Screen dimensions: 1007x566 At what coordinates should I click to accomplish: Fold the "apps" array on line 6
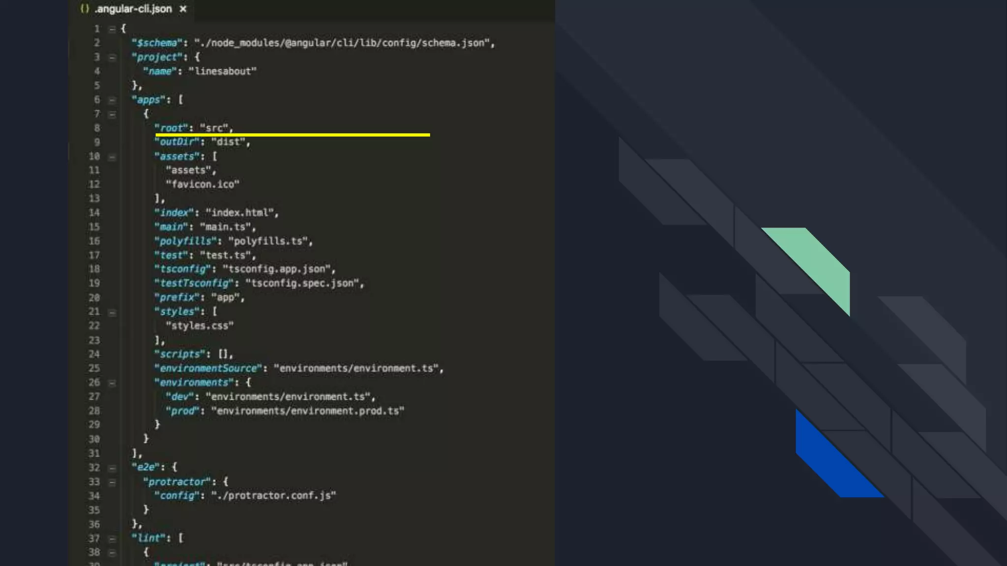[112, 100]
